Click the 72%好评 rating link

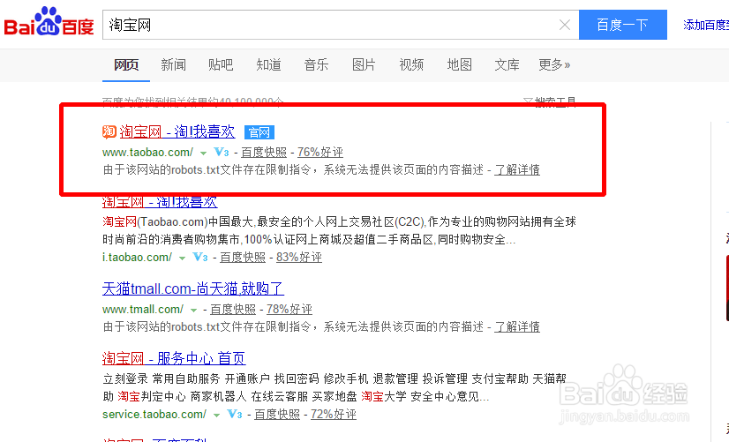[x=334, y=414]
